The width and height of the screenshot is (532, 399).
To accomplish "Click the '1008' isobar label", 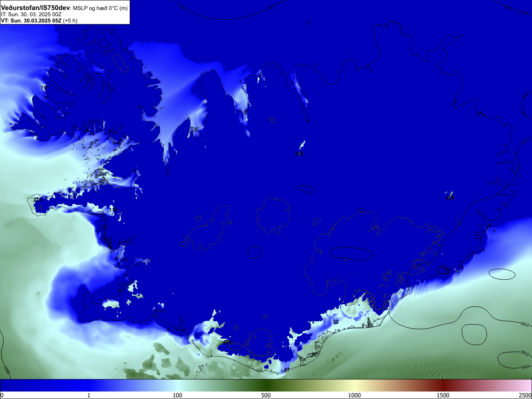I will pyautogui.click(x=6, y=369).
